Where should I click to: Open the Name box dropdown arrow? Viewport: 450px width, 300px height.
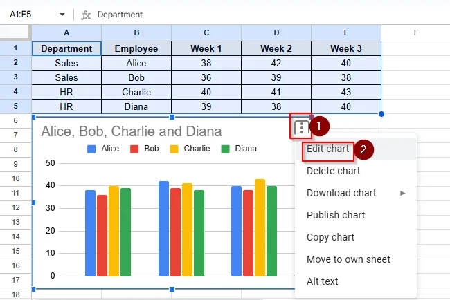(x=62, y=15)
